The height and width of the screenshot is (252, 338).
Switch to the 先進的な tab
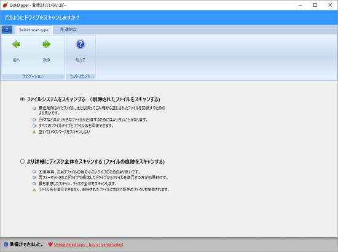coord(68,29)
